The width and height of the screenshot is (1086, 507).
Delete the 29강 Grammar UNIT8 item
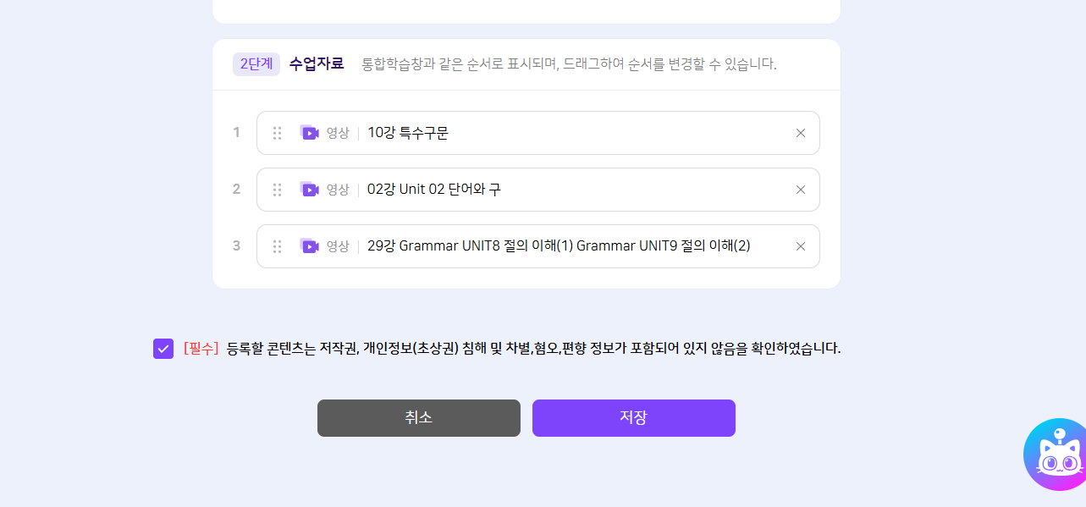(801, 246)
